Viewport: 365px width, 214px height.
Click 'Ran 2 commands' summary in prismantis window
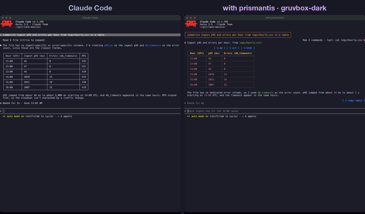(332, 40)
